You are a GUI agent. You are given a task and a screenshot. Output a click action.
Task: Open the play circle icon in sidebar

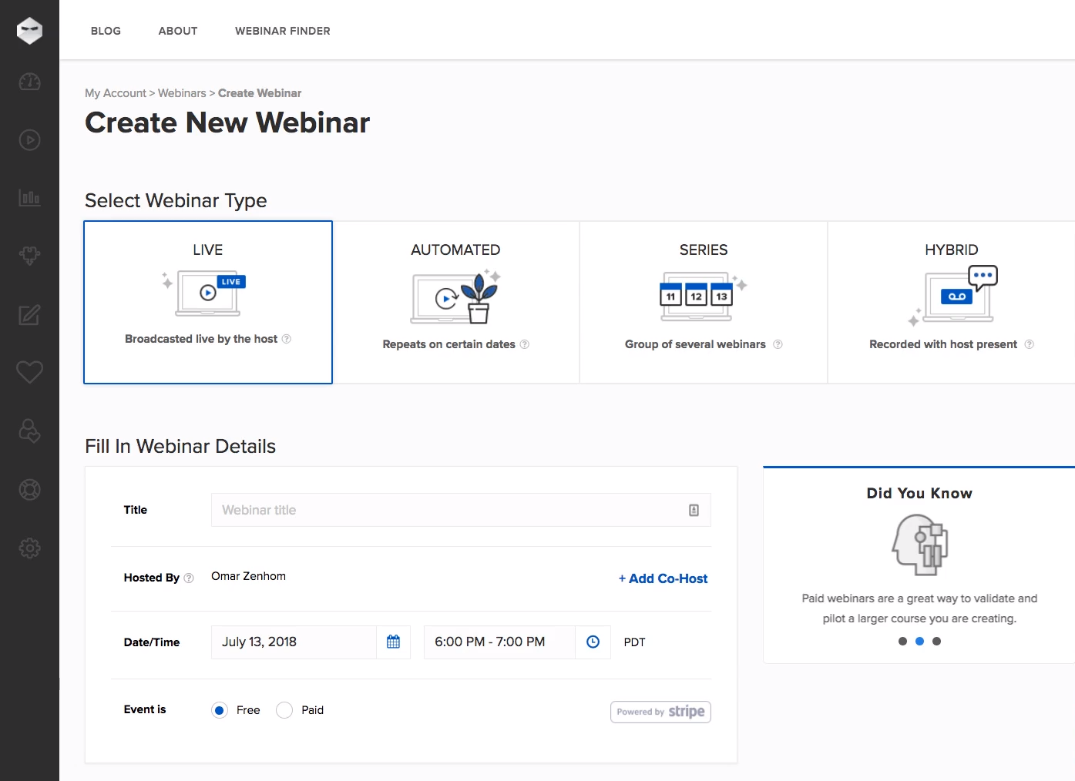click(x=29, y=140)
